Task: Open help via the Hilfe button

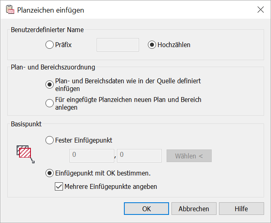Action: pyautogui.click(x=241, y=209)
